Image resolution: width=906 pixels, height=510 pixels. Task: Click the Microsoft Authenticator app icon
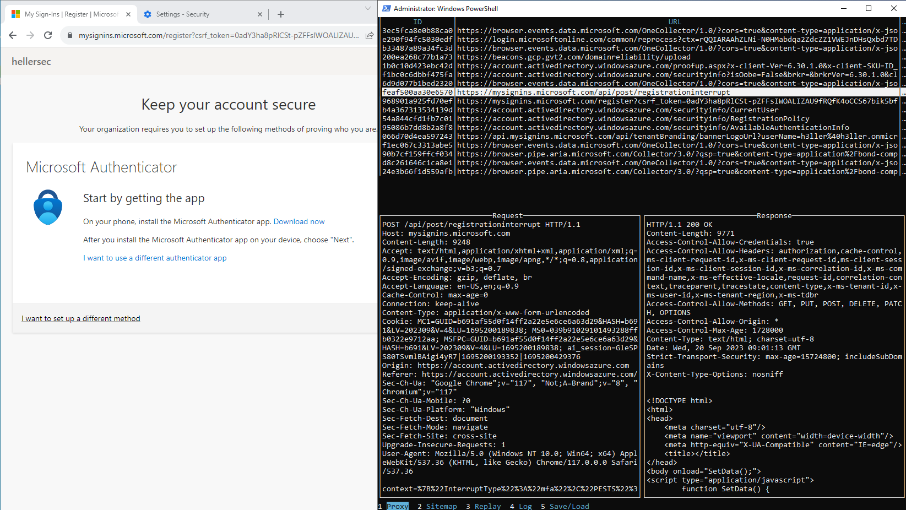(48, 207)
